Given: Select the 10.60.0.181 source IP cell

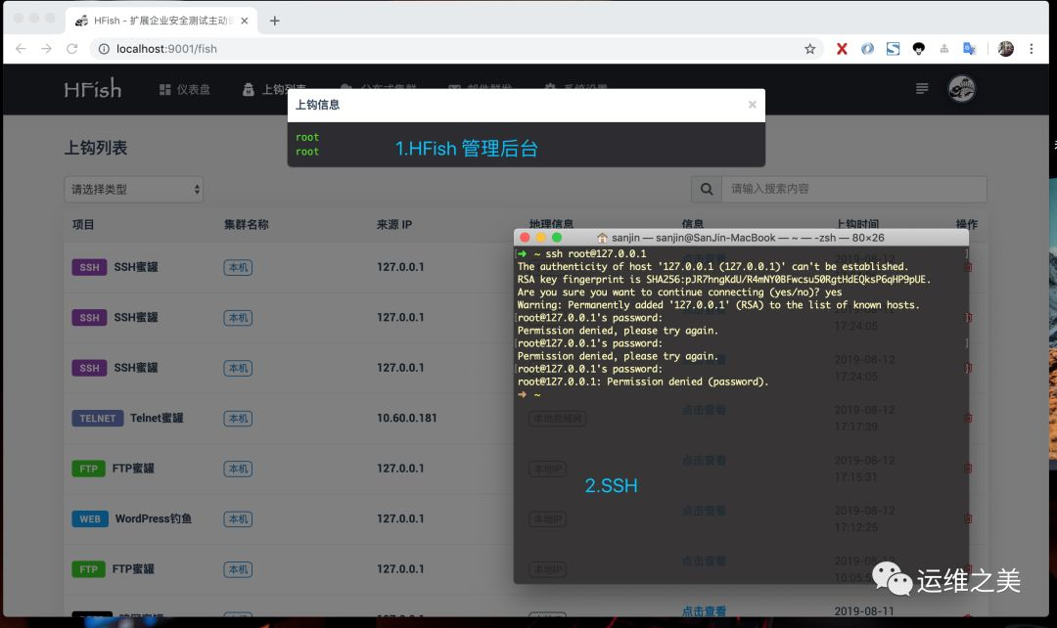Looking at the screenshot, I should tap(406, 418).
